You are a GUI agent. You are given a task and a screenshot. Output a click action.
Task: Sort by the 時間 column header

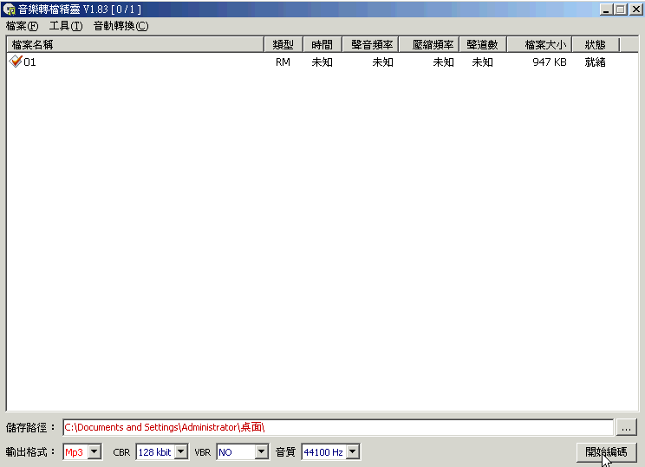coord(322,44)
